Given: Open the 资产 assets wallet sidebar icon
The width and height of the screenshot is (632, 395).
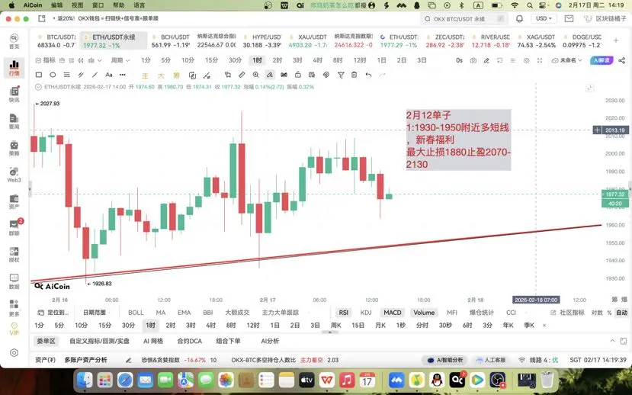Looking at the screenshot, I should pyautogui.click(x=14, y=201).
